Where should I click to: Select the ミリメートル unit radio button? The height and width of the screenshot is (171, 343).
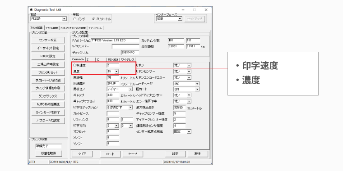tap(93, 19)
